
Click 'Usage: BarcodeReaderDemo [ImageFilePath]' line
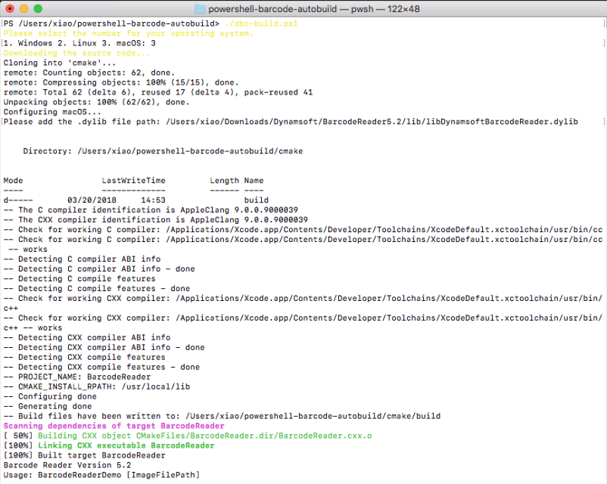(101, 475)
